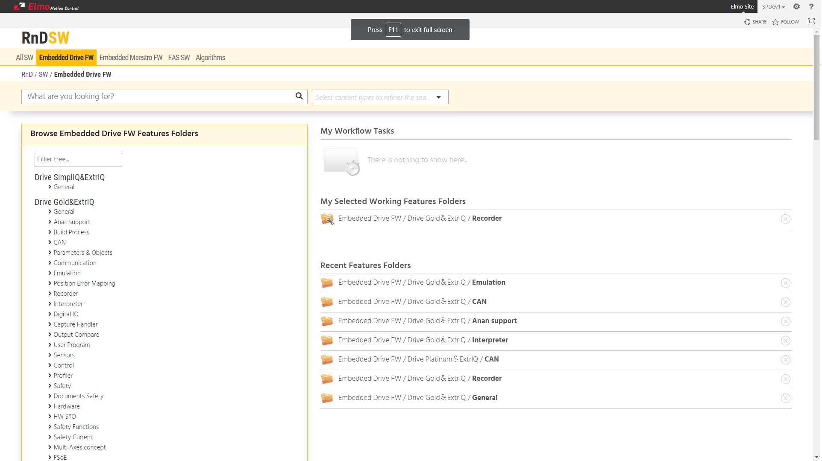
Task: Remove Emulation from Recent Features Folders
Action: (785, 283)
